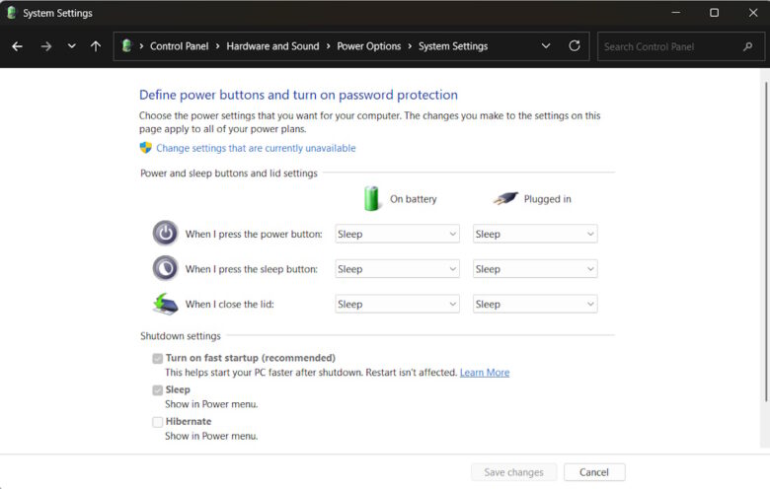
Task: Click the 'When I press the power button:' label
Action: [x=254, y=234]
